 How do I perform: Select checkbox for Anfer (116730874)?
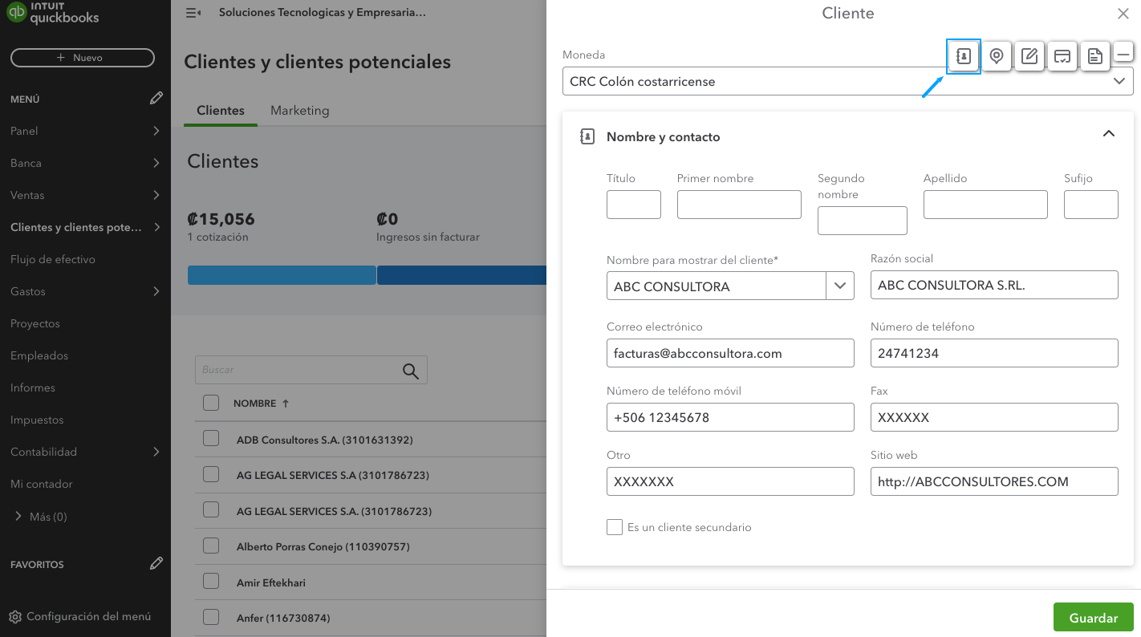point(211,617)
